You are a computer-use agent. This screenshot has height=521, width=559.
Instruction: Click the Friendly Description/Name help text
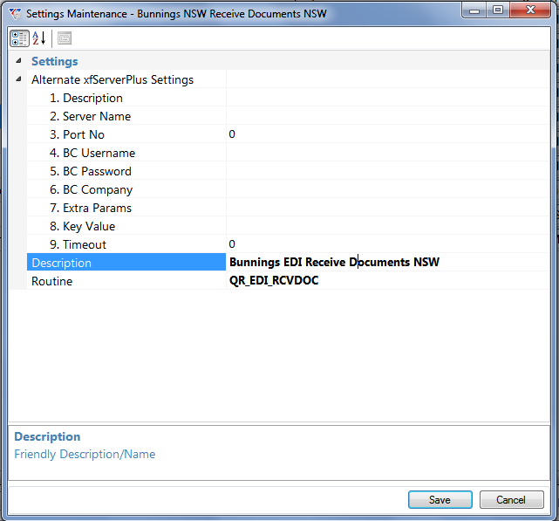point(85,455)
